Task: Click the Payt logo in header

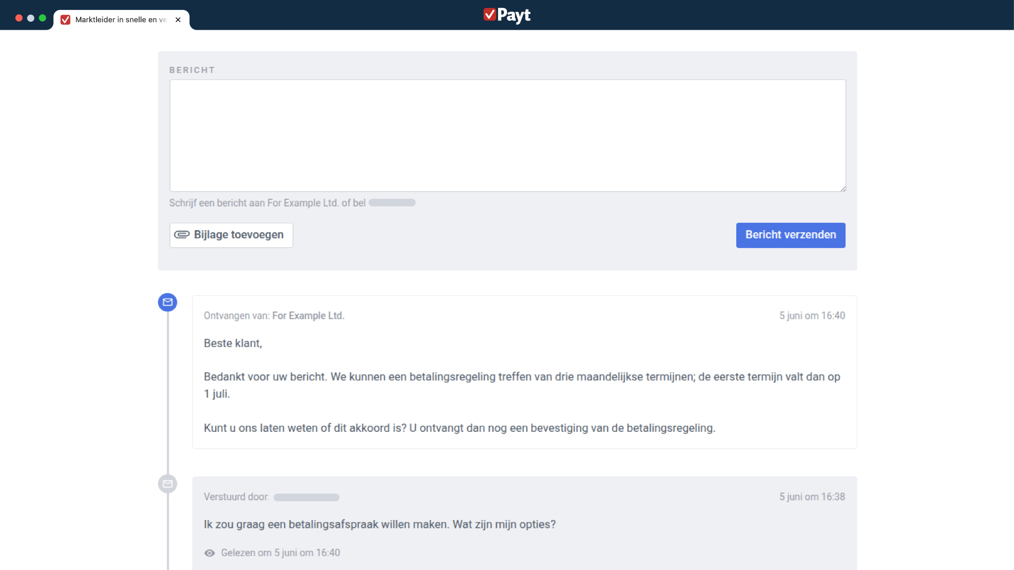Action: point(507,15)
